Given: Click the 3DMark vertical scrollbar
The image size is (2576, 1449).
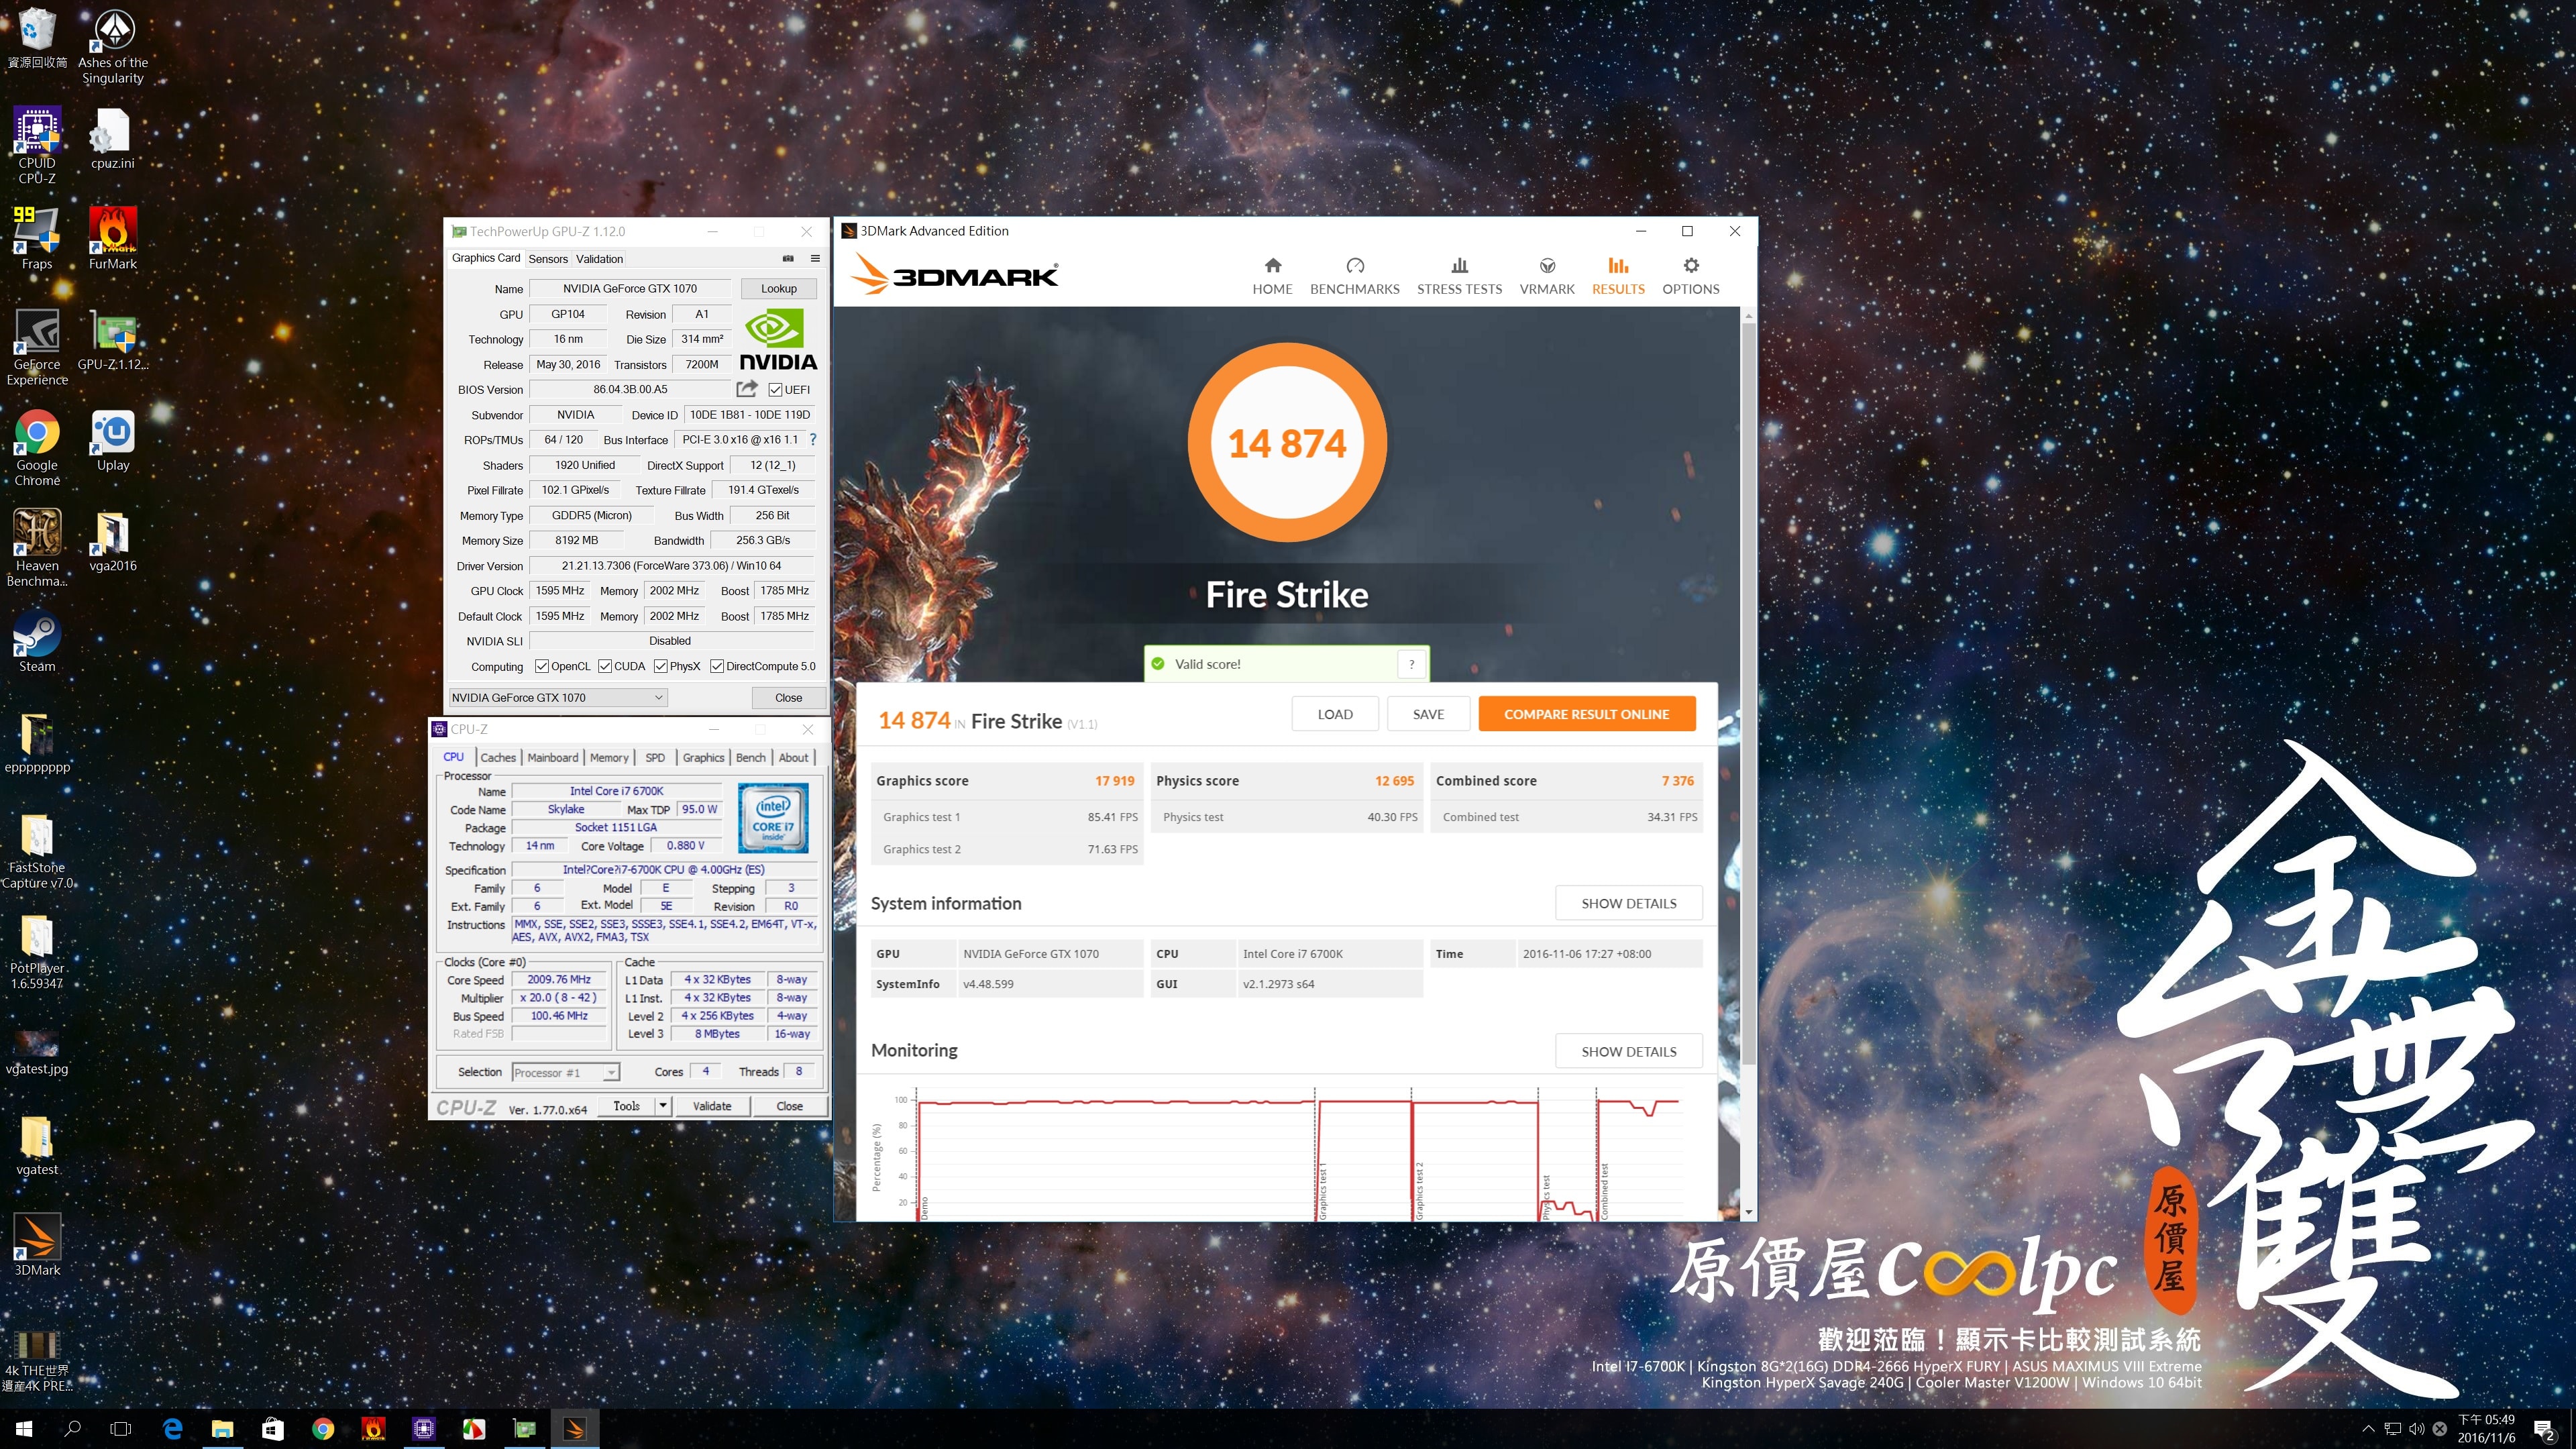Looking at the screenshot, I should [1748, 693].
